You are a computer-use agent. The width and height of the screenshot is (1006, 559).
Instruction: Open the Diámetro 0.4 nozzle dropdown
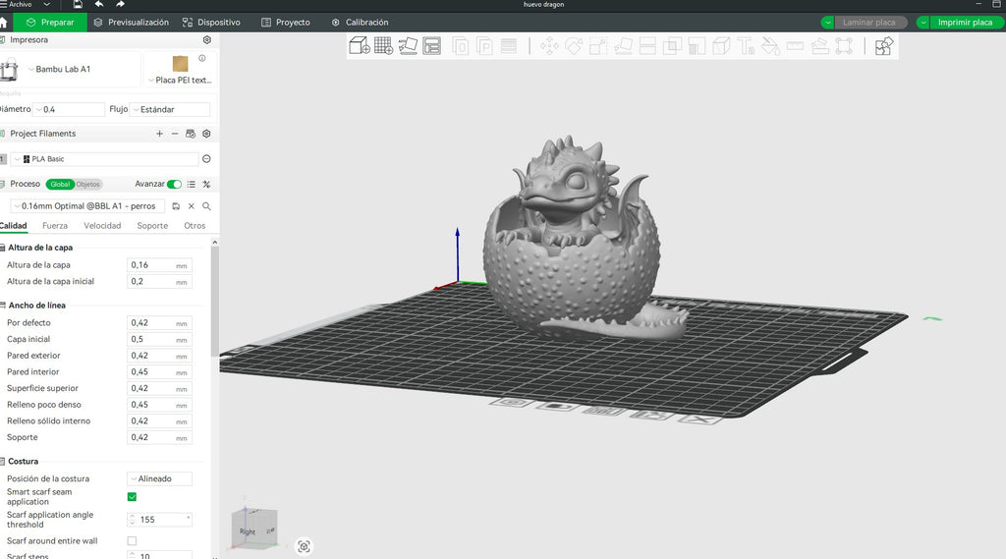pyautogui.click(x=70, y=109)
